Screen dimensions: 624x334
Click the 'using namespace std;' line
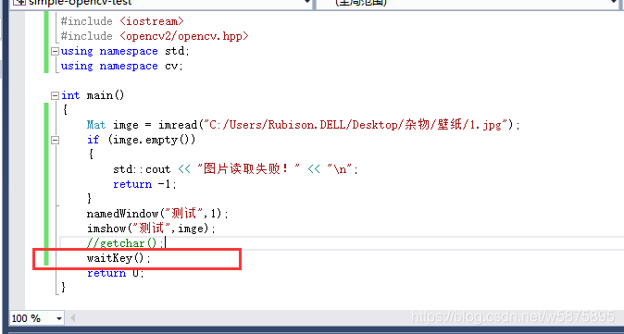(x=125, y=51)
